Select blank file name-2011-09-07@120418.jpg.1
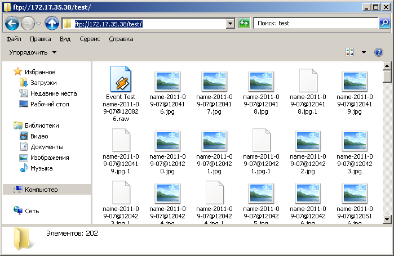 [308, 92]
